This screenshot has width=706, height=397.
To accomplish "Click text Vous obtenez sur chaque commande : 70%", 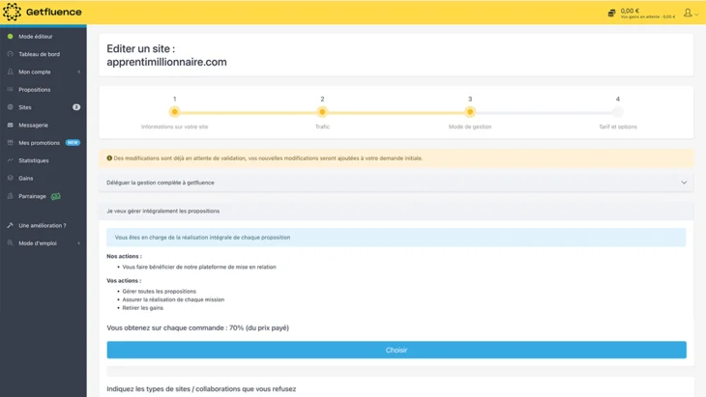I will pos(197,327).
